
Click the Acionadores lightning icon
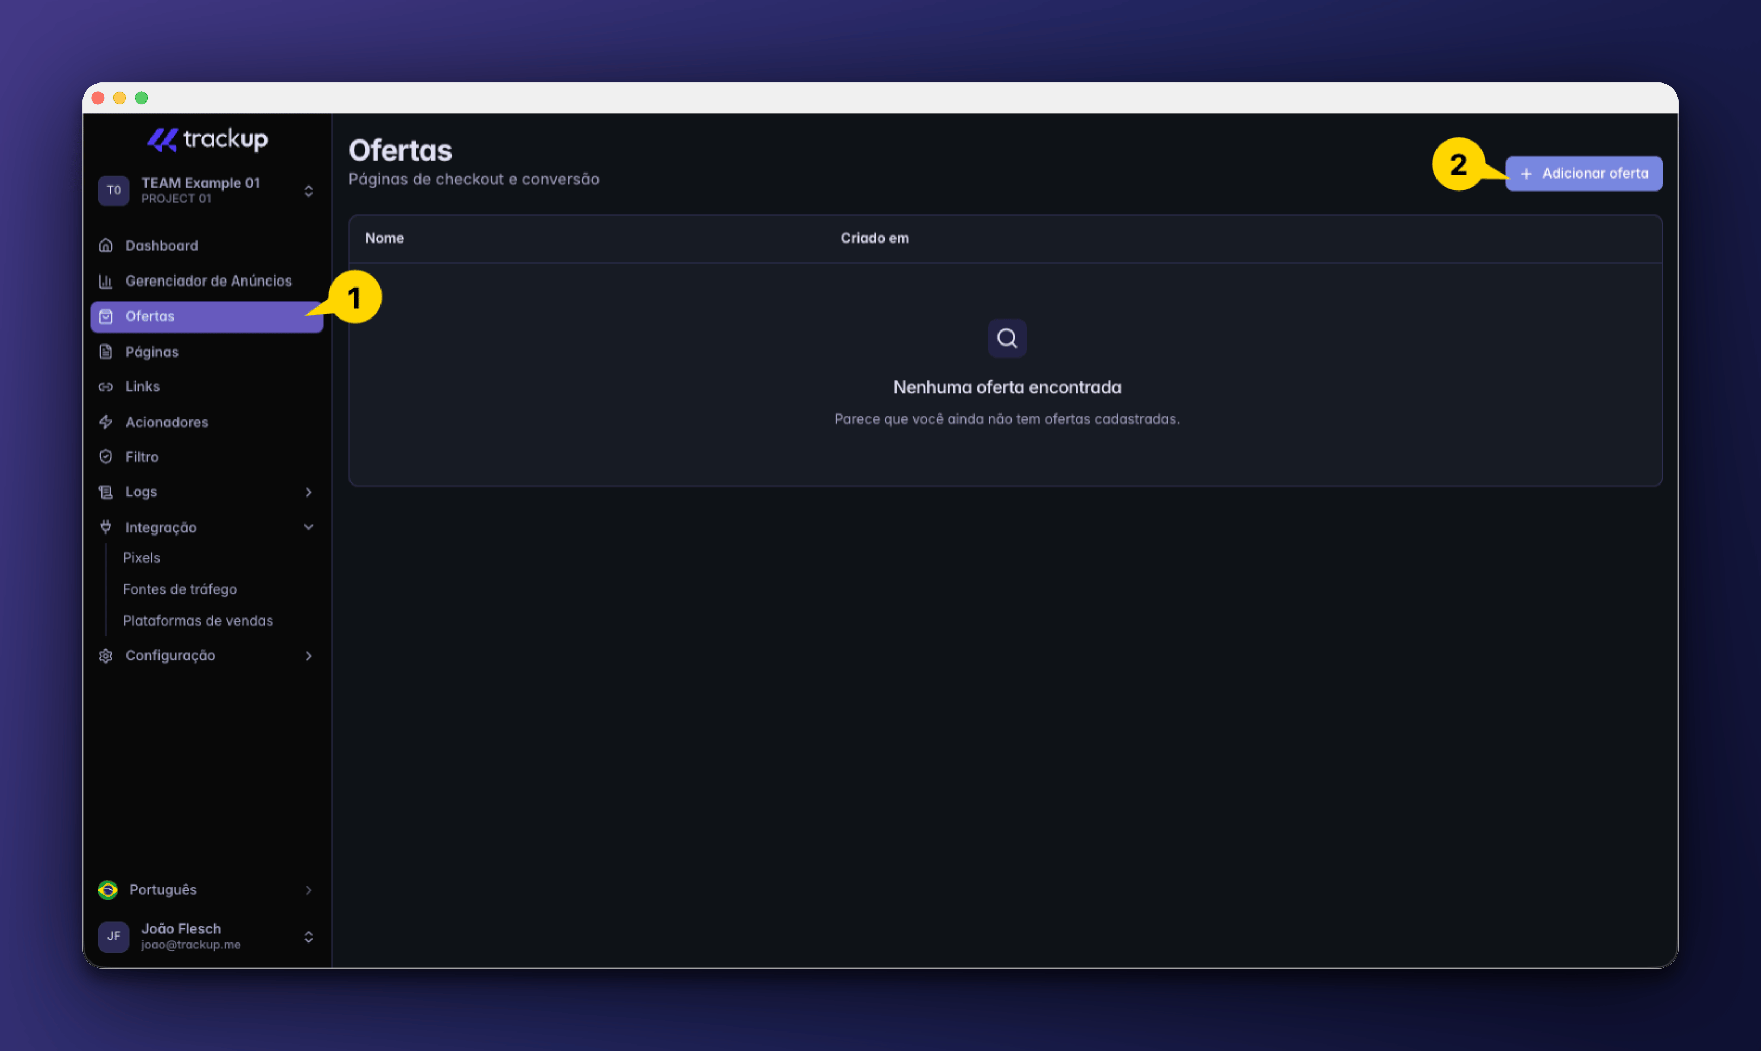pos(105,422)
